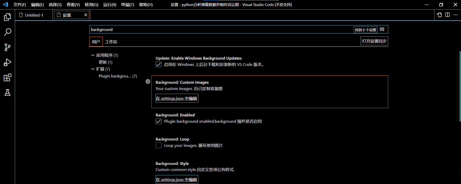Switch to the Untitled-1 editor tab
Screen dimensions: 461x184
[x=34, y=15]
